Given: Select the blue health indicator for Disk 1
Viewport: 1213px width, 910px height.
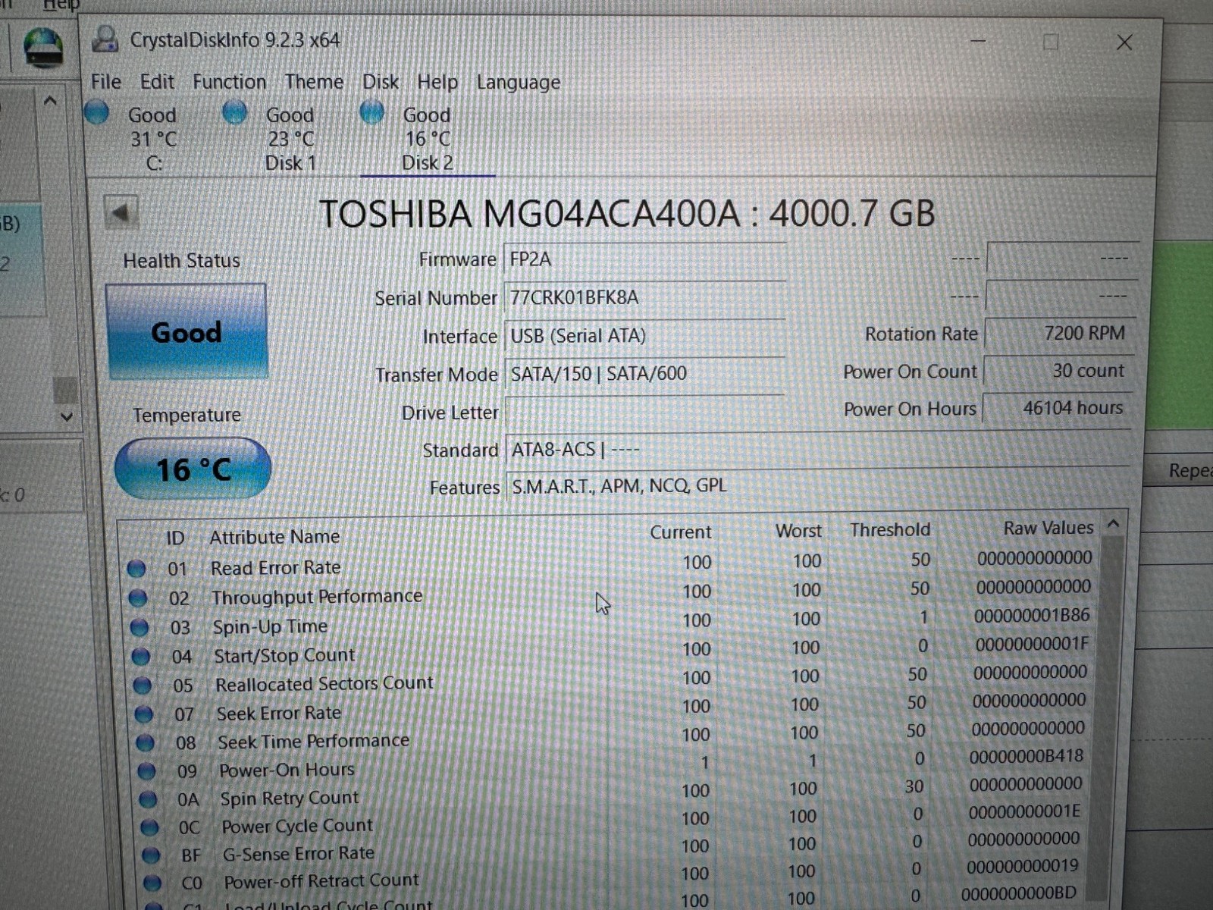Looking at the screenshot, I should pos(235,112).
